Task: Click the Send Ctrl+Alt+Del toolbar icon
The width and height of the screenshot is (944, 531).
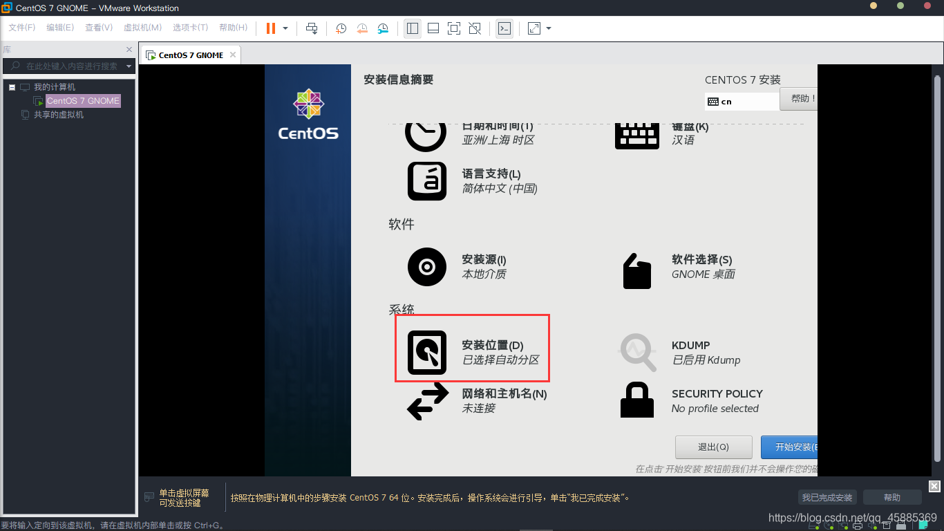Action: pyautogui.click(x=312, y=28)
